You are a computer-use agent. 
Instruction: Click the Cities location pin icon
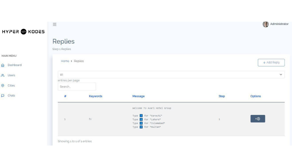3,86
